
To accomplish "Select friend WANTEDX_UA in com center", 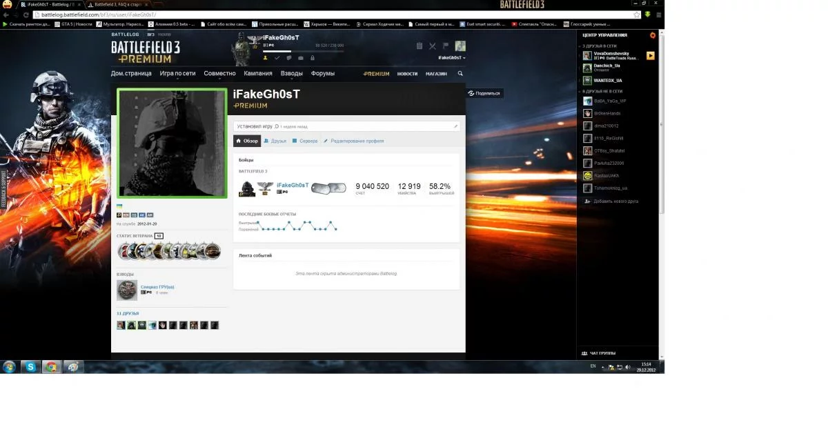I will [x=607, y=80].
